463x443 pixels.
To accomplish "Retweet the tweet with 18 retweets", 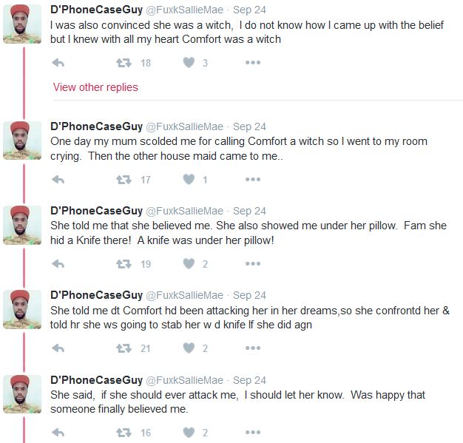I will click(x=124, y=63).
